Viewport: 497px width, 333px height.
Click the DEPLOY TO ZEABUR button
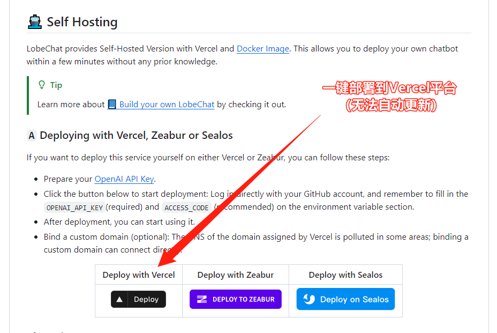(236, 299)
